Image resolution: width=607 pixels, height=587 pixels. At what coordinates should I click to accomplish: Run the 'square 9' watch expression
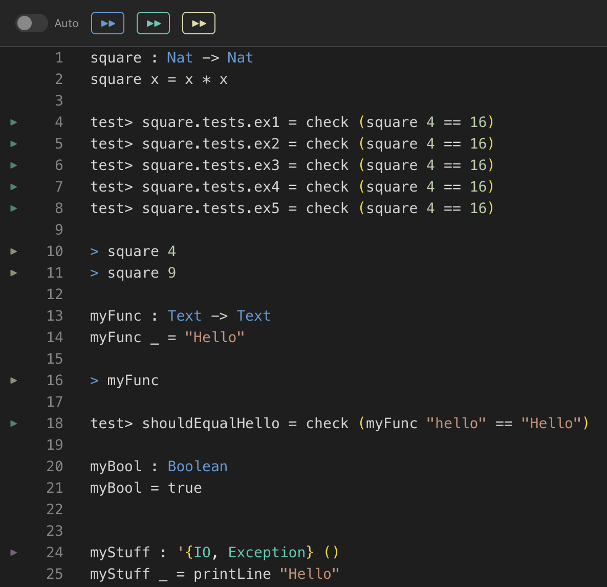[13, 272]
